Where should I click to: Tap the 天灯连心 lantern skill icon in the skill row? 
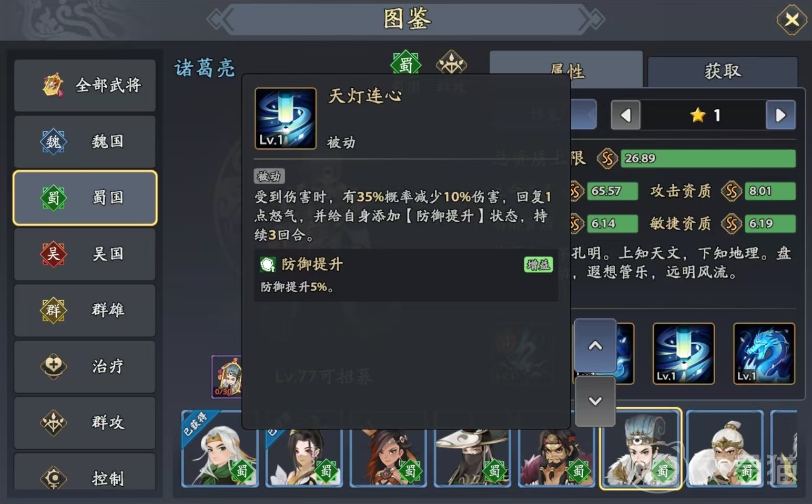pyautogui.click(x=683, y=353)
